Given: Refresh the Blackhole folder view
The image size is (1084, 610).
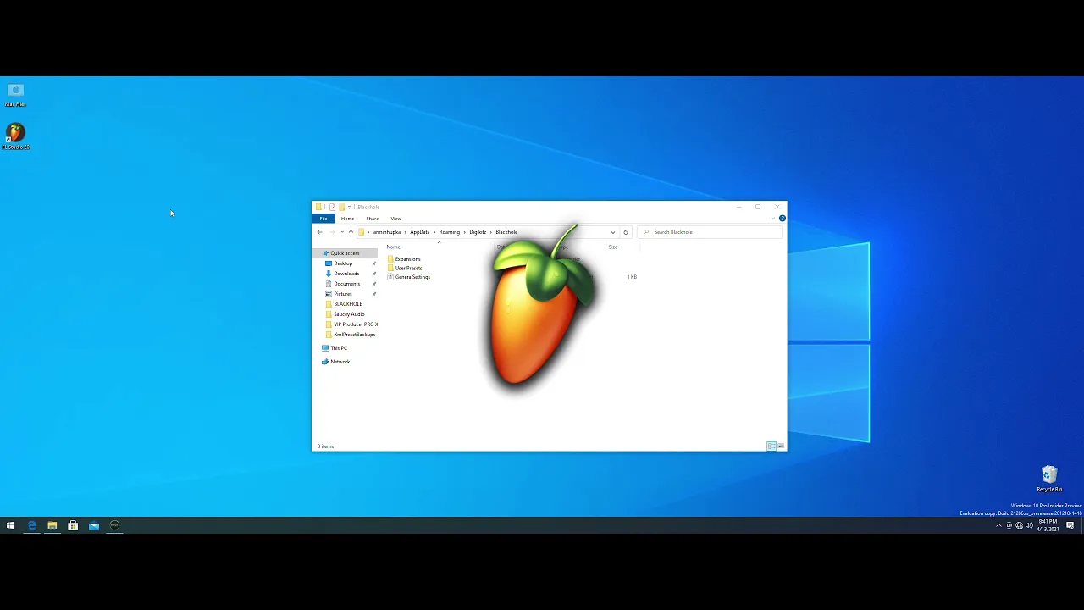Looking at the screenshot, I should coord(626,232).
